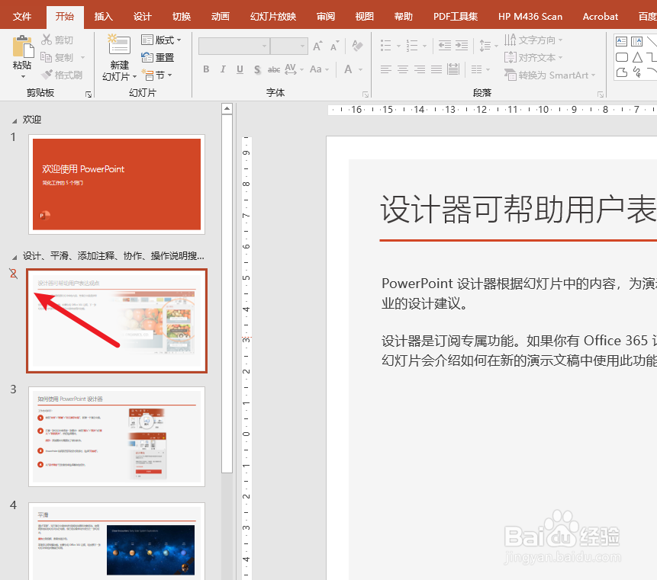Toggle Strikethrough (abc) formatting
Screen dimensions: 657x580
tap(274, 69)
